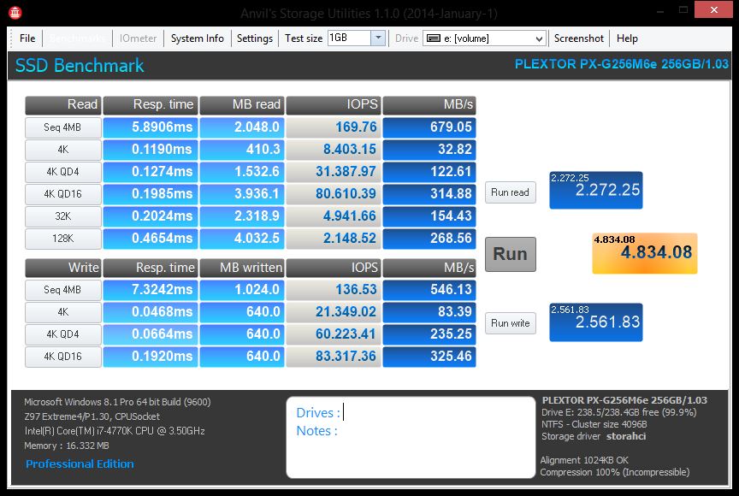
Task: Click the 60.223.41 IOPS cell
Action: tap(334, 334)
